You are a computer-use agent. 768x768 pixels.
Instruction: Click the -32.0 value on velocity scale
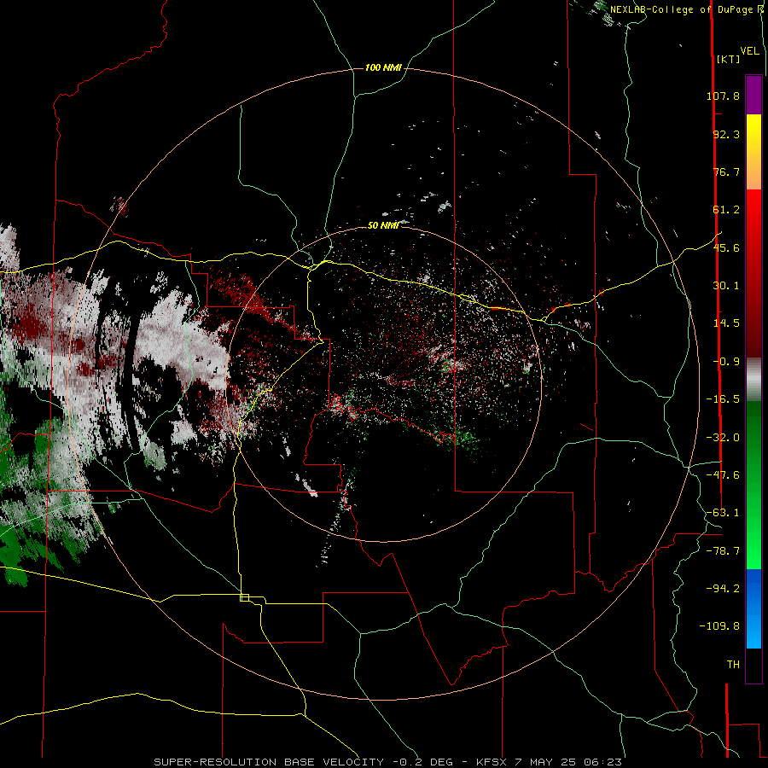(x=723, y=438)
